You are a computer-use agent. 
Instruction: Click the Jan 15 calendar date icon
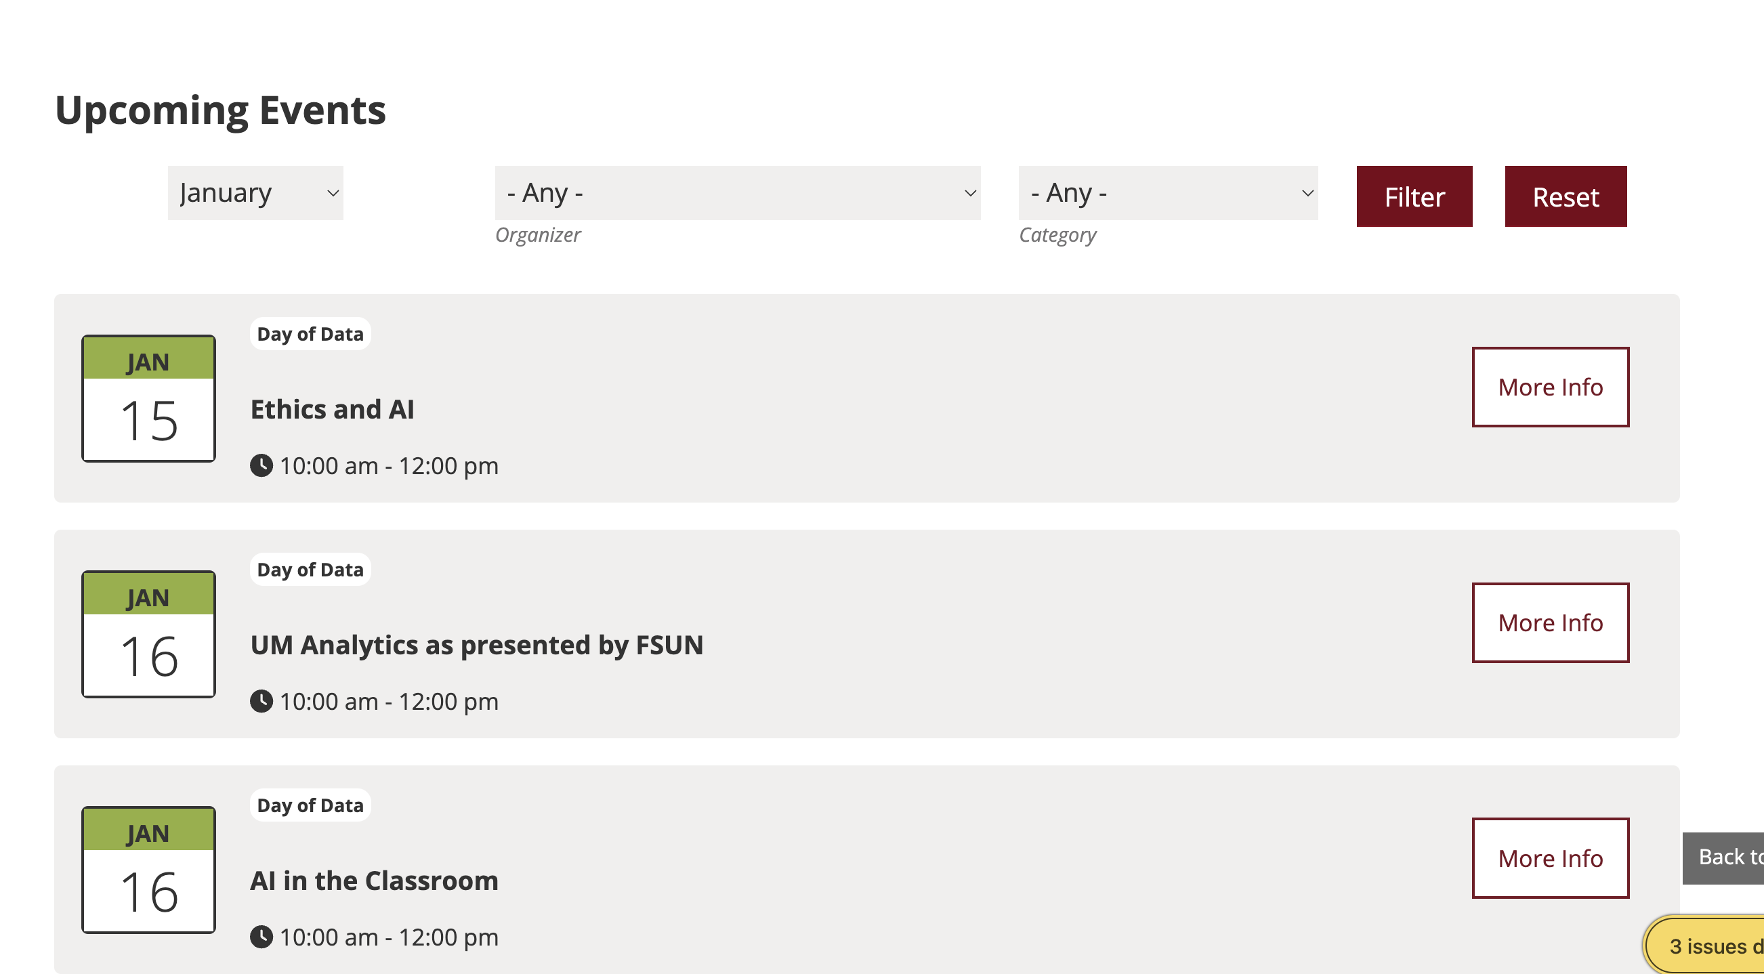pos(148,398)
